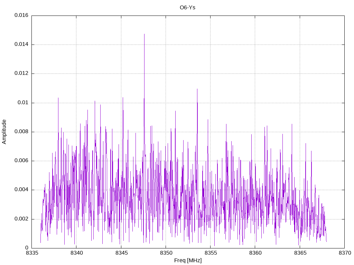
Task: Click the 8365 x-axis tick label
Action: click(x=300, y=253)
